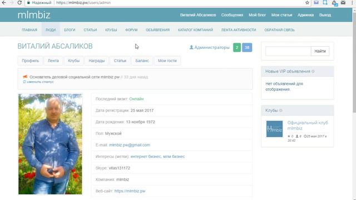This screenshot has width=356, height=200.
Task: Click the e-mail address mlmbiz.pw@gmail.com
Action: (130, 145)
